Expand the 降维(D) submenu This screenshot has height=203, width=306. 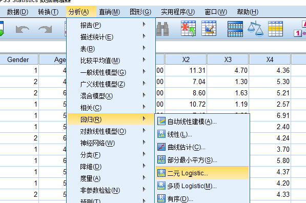pos(111,167)
